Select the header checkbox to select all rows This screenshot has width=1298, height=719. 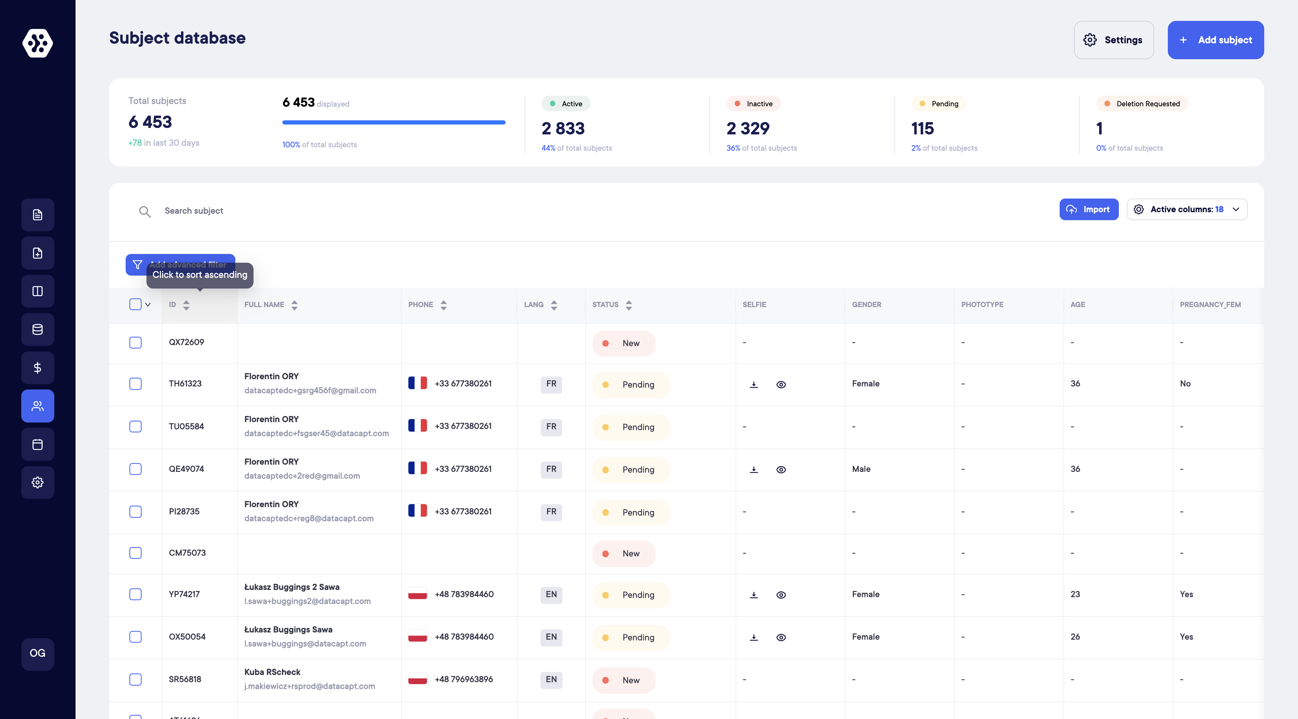point(135,304)
